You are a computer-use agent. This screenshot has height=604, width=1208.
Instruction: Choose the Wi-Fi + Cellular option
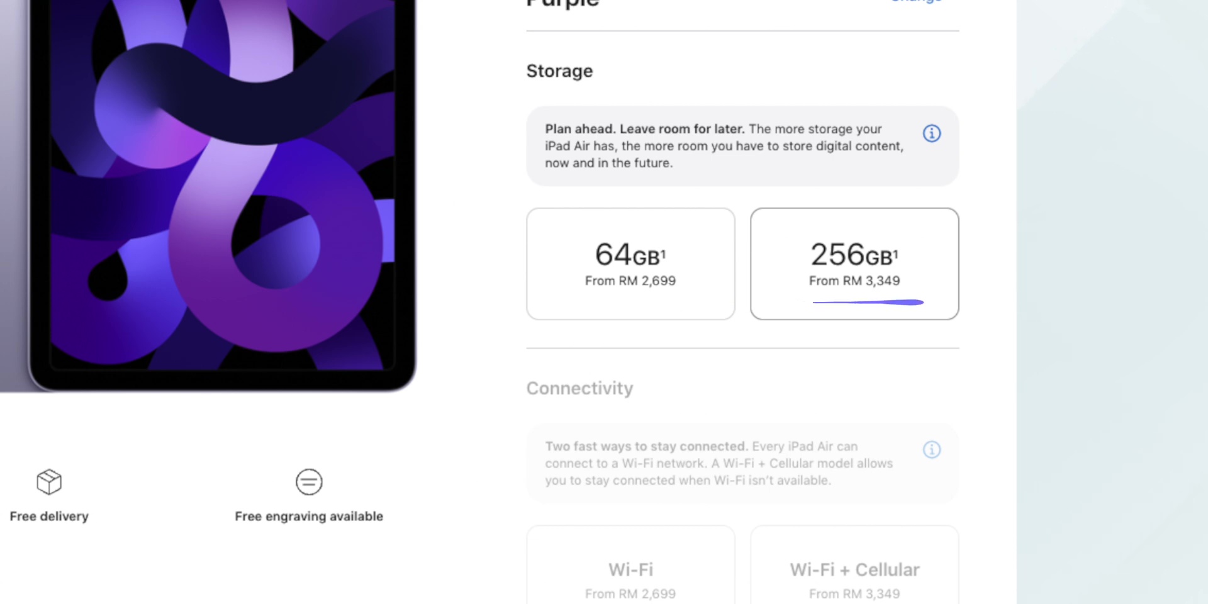[x=854, y=565]
